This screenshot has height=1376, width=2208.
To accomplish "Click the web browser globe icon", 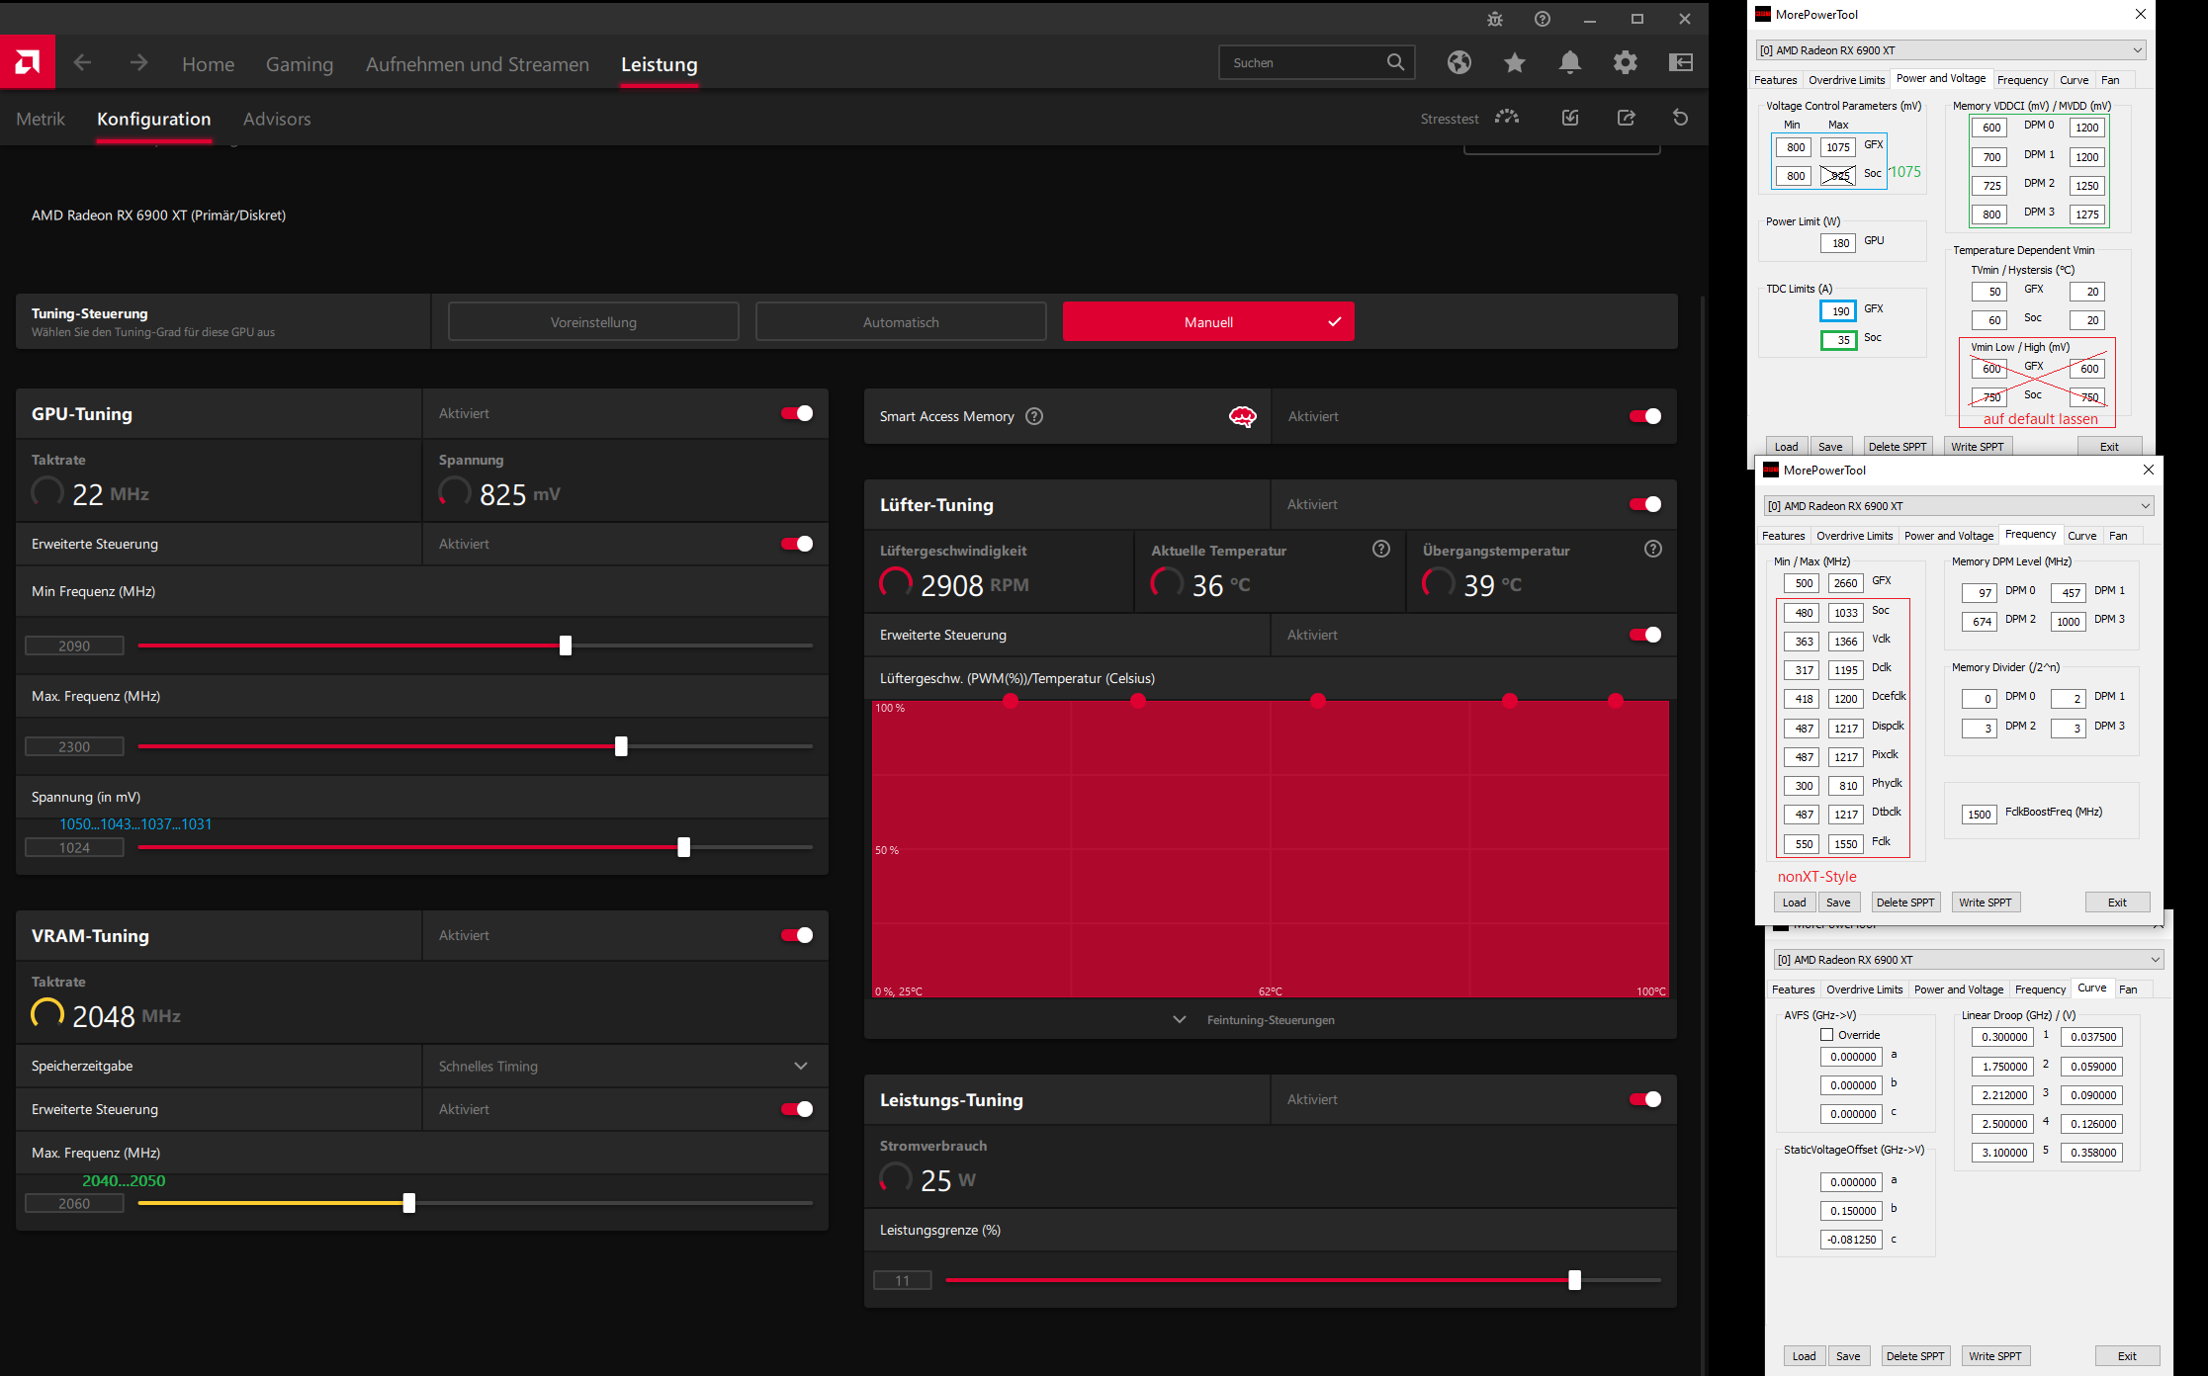I will pyautogui.click(x=1458, y=63).
